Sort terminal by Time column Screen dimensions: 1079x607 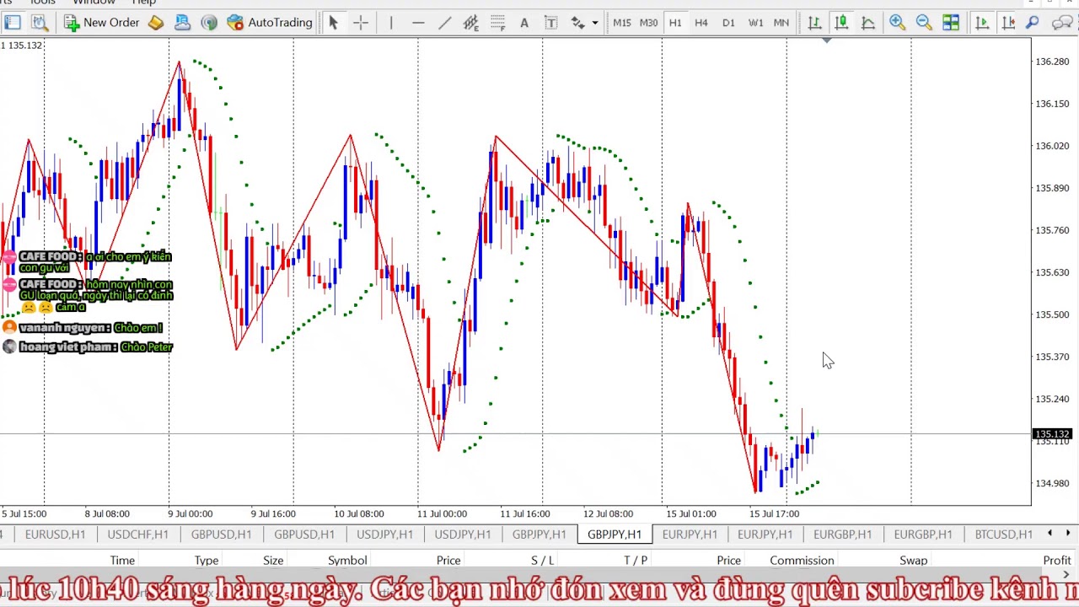pos(122,560)
